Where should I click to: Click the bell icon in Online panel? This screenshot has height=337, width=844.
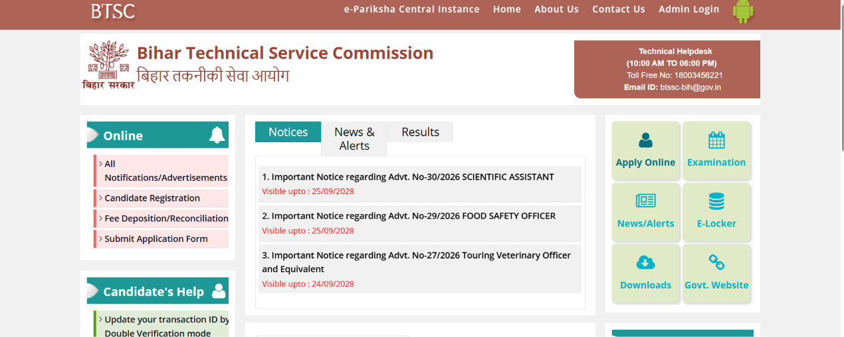[x=217, y=135]
